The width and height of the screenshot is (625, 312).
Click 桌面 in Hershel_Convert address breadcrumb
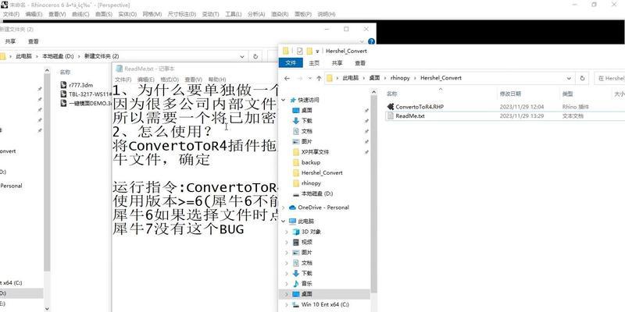click(x=375, y=78)
